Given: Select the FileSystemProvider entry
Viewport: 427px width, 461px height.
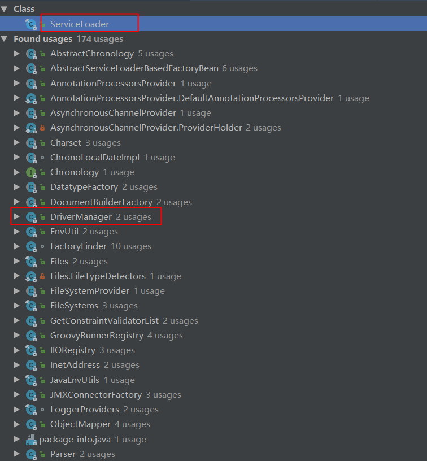Looking at the screenshot, I should point(107,291).
